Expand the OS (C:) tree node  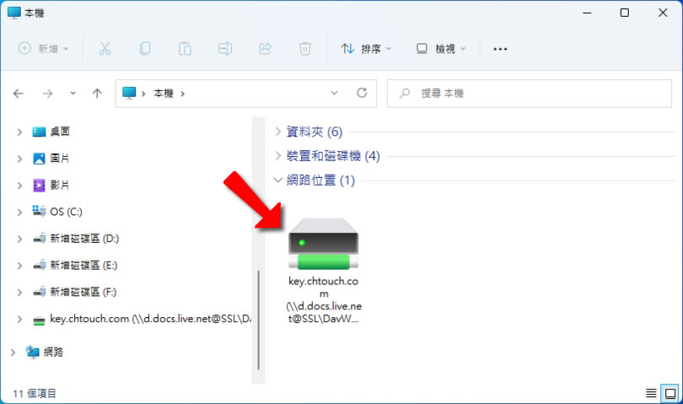tap(19, 212)
